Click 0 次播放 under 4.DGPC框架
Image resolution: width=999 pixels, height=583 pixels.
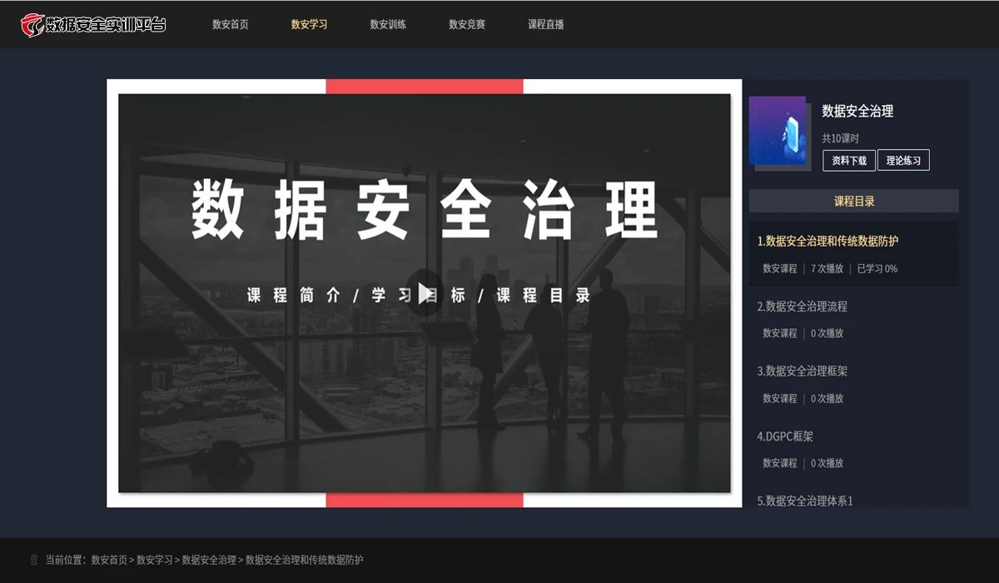(827, 463)
